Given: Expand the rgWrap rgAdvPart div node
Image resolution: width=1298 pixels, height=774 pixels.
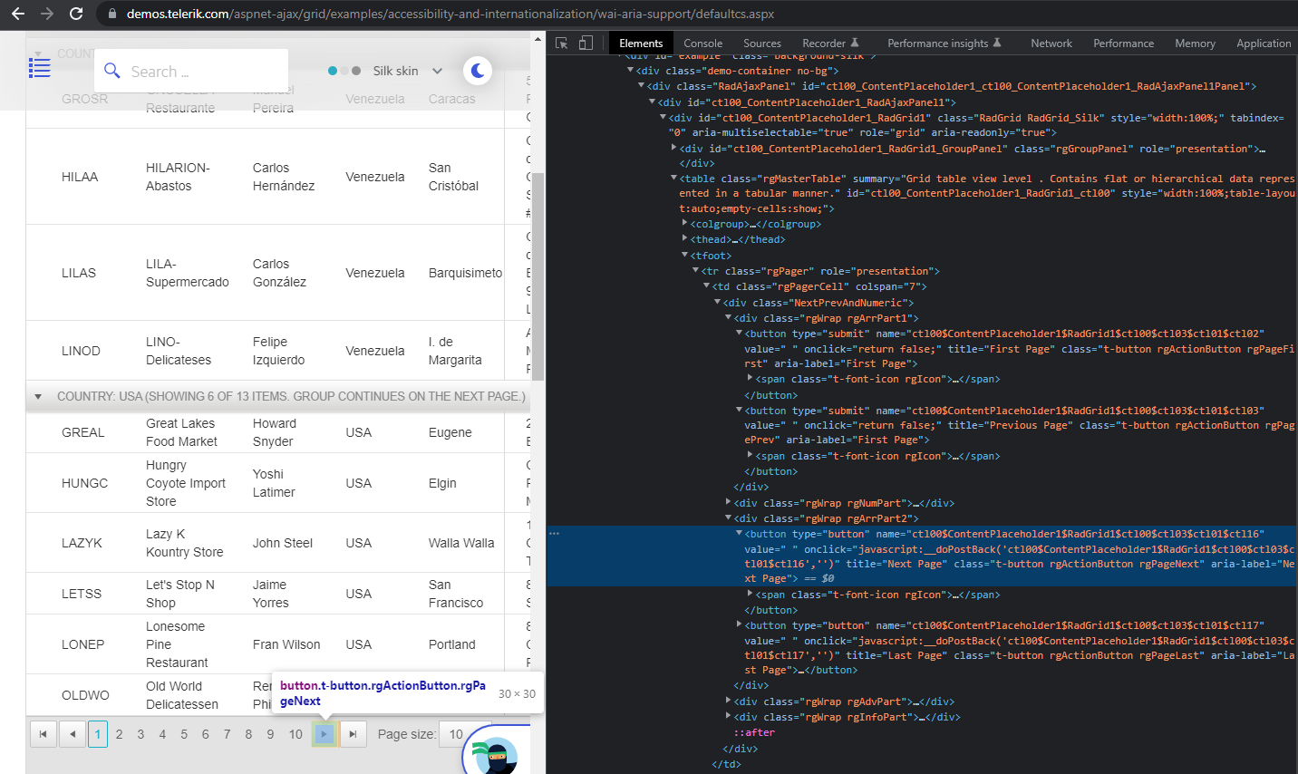Looking at the screenshot, I should tap(729, 701).
